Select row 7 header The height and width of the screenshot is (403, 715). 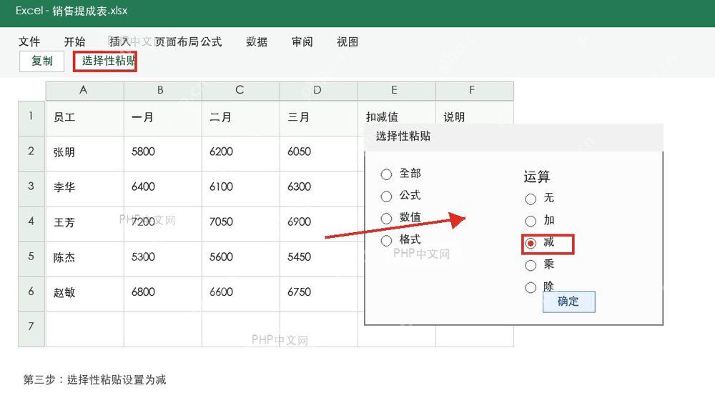tap(31, 329)
